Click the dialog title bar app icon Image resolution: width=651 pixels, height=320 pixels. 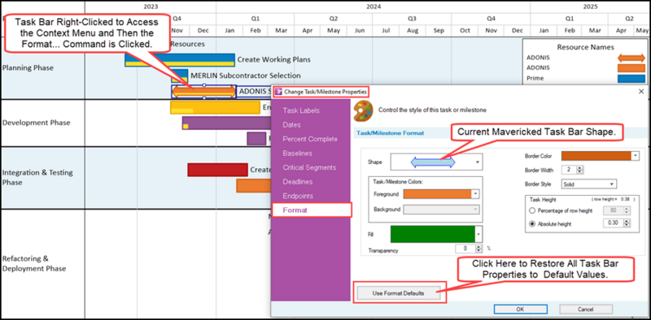click(x=278, y=91)
